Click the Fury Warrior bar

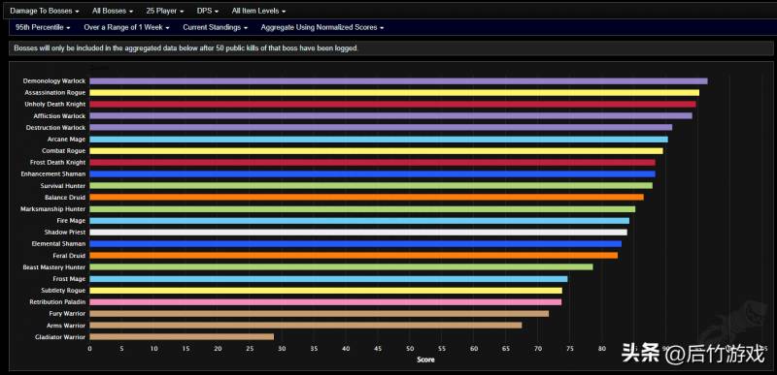[320, 314]
